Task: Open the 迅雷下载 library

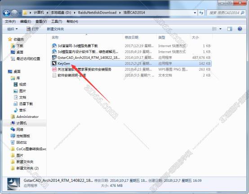Action: coord(23,104)
